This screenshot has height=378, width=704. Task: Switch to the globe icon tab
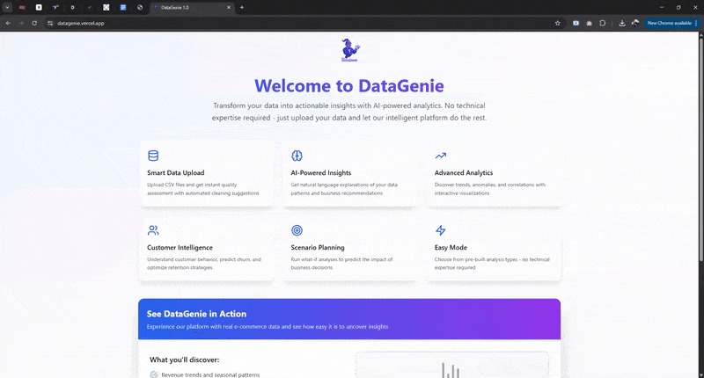tap(140, 7)
